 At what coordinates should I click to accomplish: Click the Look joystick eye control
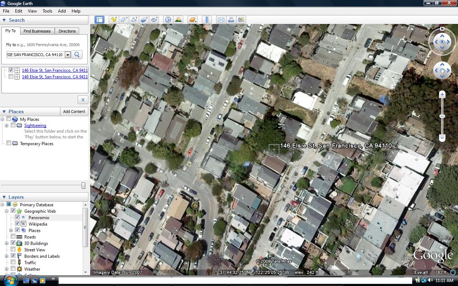(x=442, y=42)
